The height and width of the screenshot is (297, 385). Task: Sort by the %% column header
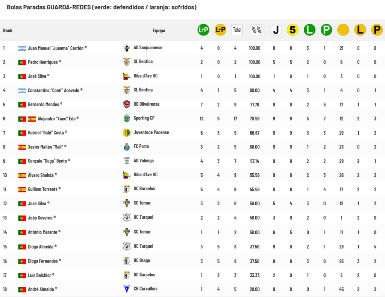[x=256, y=30]
